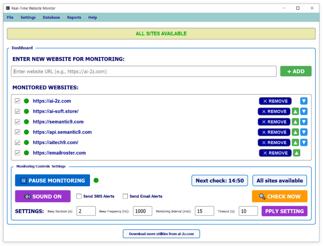Toggle semantic9.com checkbox
The height and width of the screenshot is (246, 323).
pos(18,122)
